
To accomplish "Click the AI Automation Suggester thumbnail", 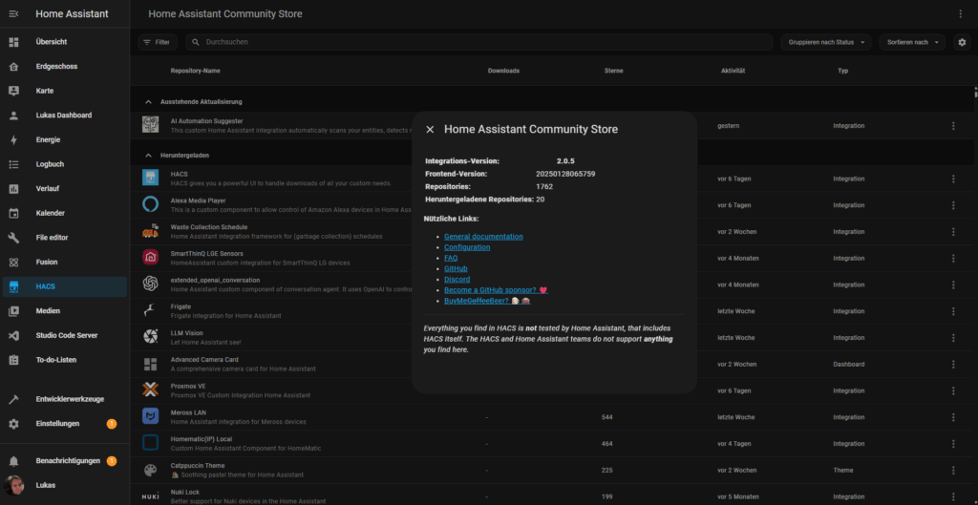I will coord(150,125).
